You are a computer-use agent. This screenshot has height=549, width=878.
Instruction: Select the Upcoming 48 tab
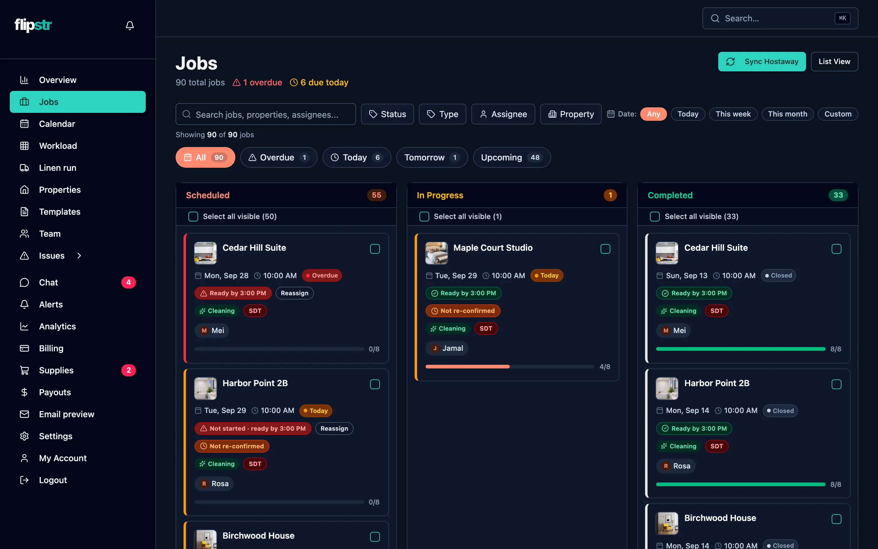(512, 157)
